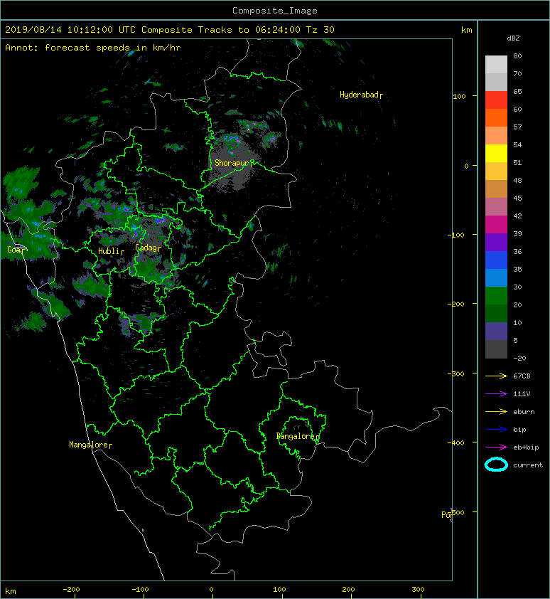
Task: Click the dBZ scale heading
Action: (513, 38)
